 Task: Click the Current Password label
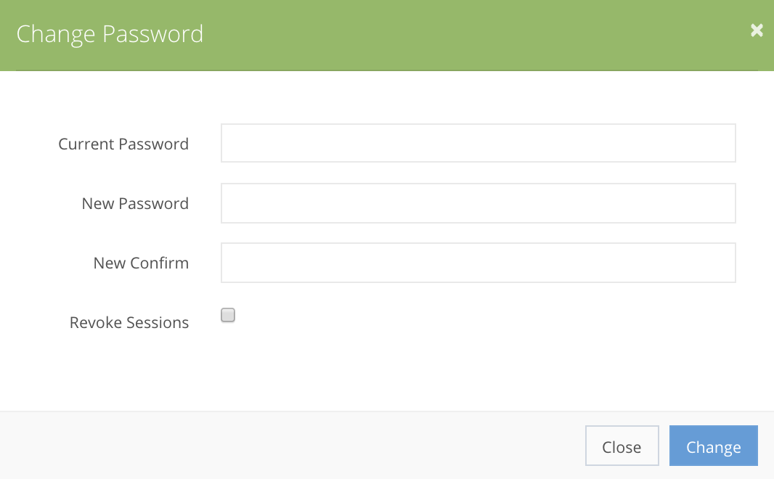pyautogui.click(x=123, y=144)
